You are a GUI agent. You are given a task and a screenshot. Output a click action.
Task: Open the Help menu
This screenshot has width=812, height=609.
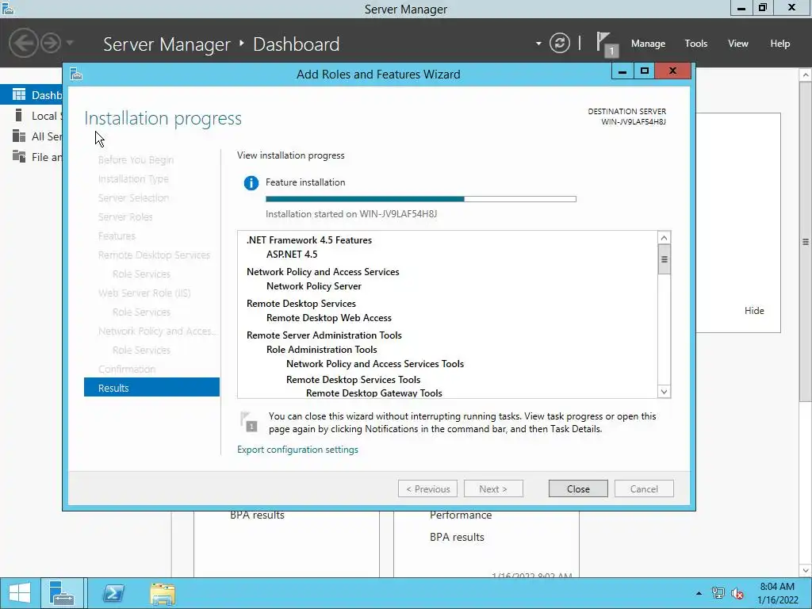[780, 44]
